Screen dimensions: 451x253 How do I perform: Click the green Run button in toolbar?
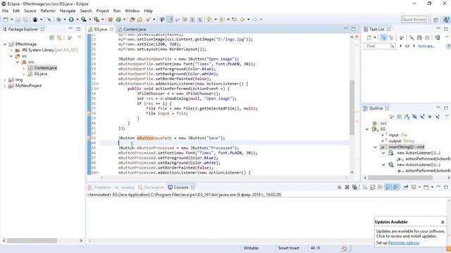pyautogui.click(x=71, y=20)
